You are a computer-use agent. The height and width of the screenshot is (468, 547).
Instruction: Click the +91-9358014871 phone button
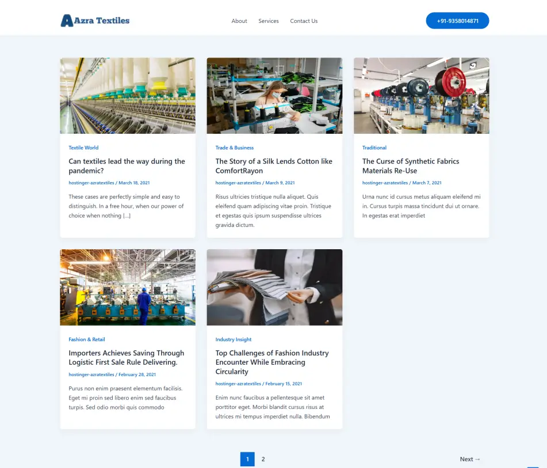(457, 21)
